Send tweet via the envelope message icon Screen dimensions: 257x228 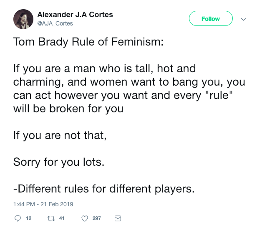point(117,218)
